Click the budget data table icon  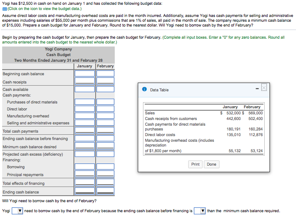(x=4, y=9)
